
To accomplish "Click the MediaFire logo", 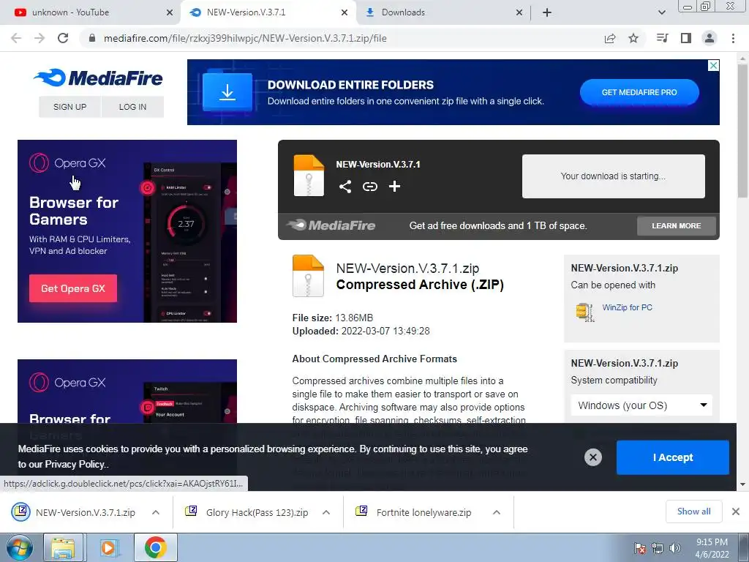I will (x=99, y=78).
